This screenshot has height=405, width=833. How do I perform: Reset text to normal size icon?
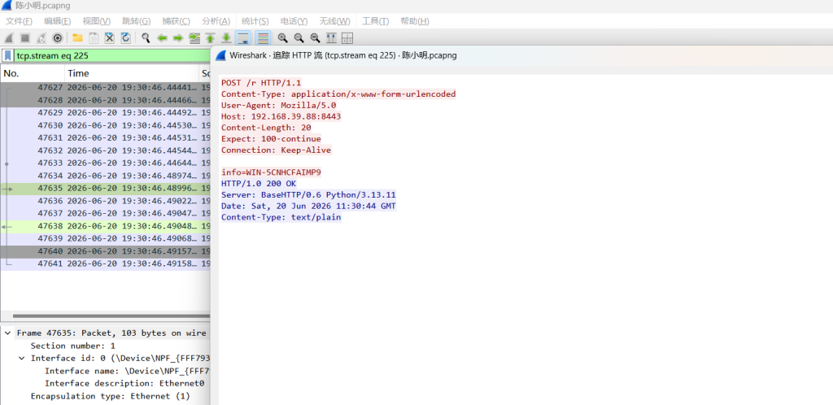click(315, 38)
